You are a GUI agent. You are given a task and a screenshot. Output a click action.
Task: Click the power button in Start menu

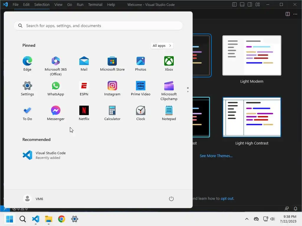(x=171, y=199)
